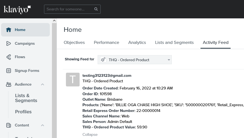Click Retail Express Order Number 22-00000014

coord(121,111)
